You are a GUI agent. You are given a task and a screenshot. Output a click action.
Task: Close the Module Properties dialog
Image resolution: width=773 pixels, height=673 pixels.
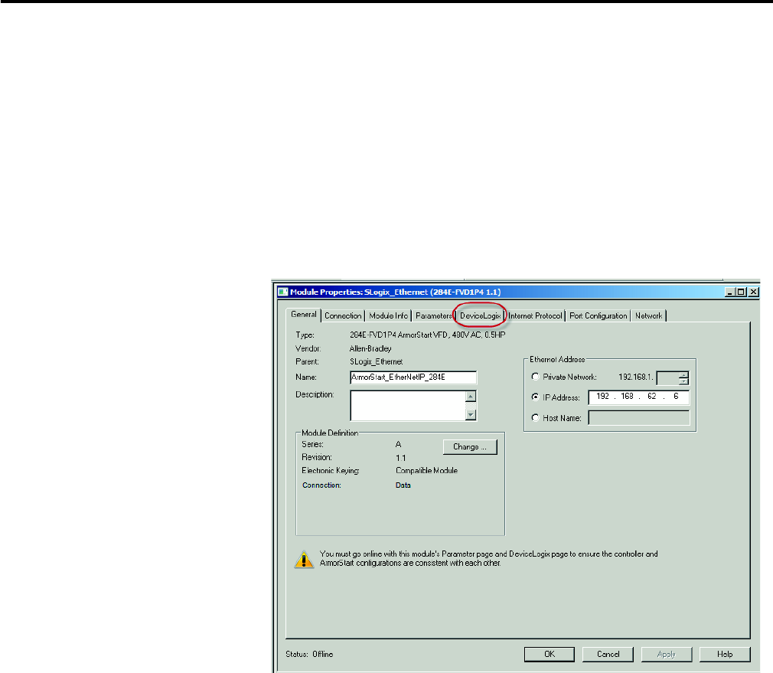(x=754, y=292)
